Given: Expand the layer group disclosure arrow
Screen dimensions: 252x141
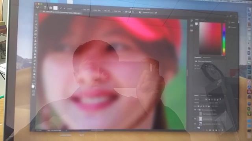Looking at the screenshot, I should pyautogui.click(x=198, y=110).
